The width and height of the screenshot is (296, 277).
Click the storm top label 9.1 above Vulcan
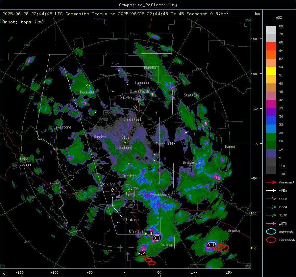157,238
